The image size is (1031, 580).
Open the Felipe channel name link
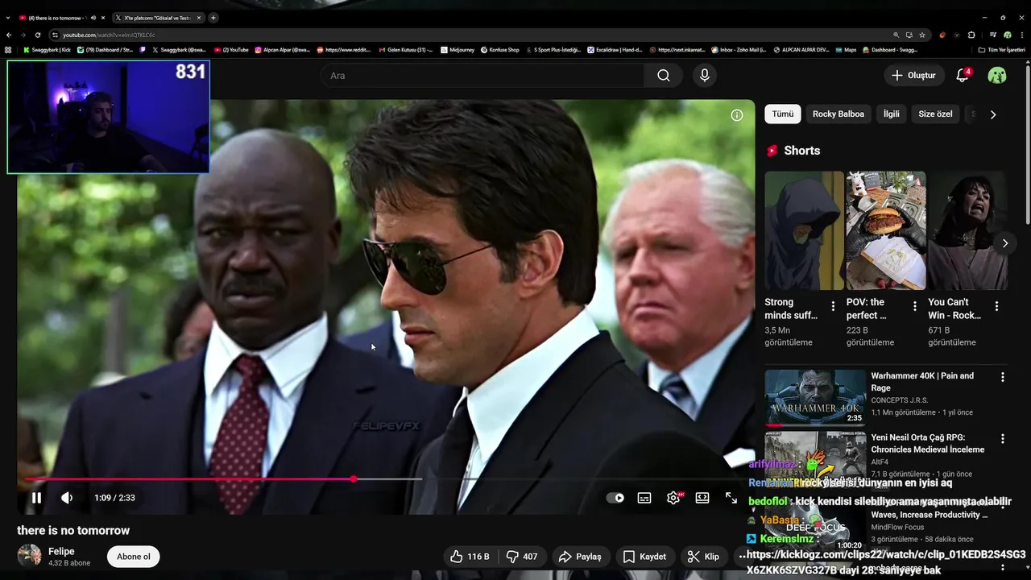tap(61, 552)
